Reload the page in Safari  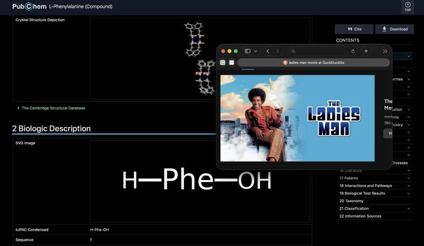pos(353,51)
